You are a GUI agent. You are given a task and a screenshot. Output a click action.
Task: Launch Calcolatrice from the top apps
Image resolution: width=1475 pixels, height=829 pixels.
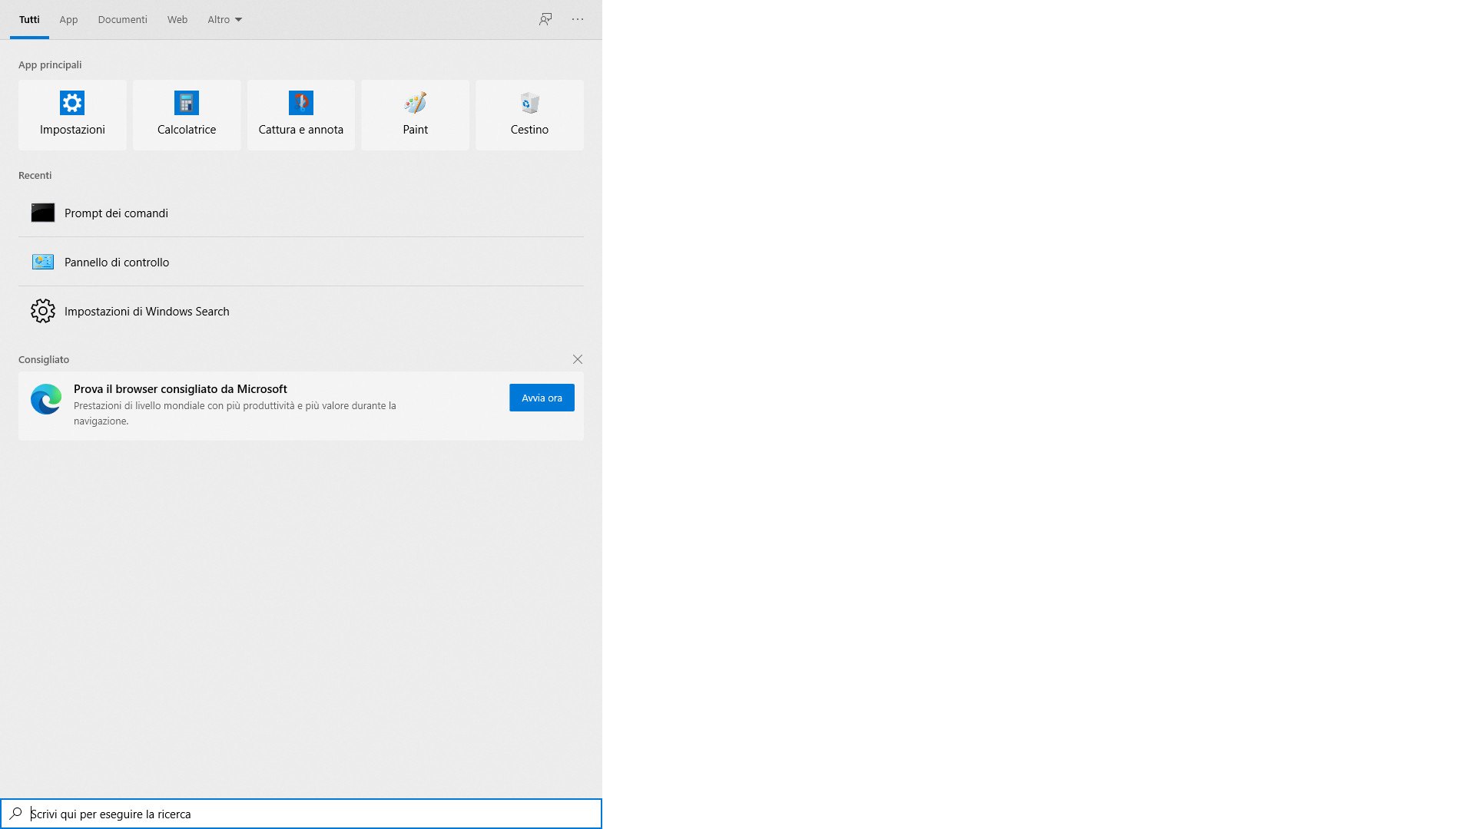click(x=187, y=114)
